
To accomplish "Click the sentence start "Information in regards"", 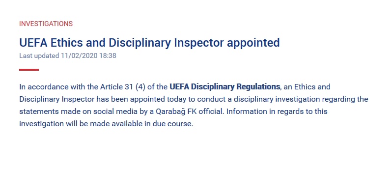I will click(259, 111).
